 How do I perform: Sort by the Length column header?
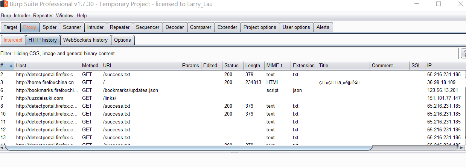click(254, 65)
